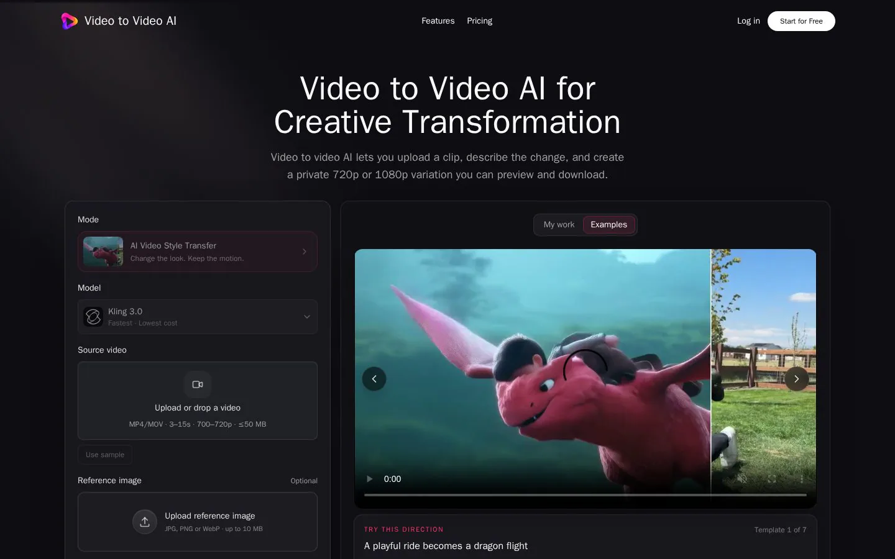Open the Pricing page
This screenshot has width=895, height=559.
480,21
